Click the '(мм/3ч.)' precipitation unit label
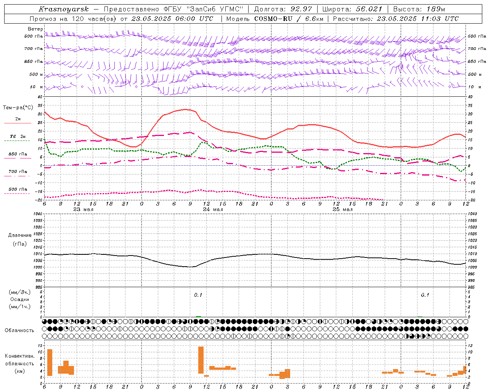 click(20, 292)
